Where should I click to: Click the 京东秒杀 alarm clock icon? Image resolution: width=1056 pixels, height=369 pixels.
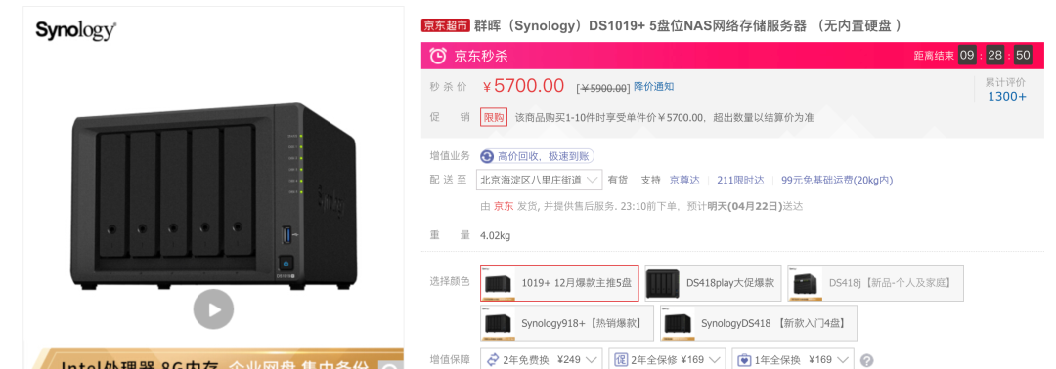(x=438, y=56)
